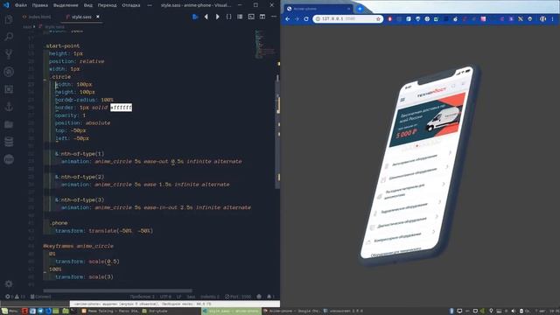560x315 pixels.
Task: Go back in Chrome browser
Action: click(288, 19)
